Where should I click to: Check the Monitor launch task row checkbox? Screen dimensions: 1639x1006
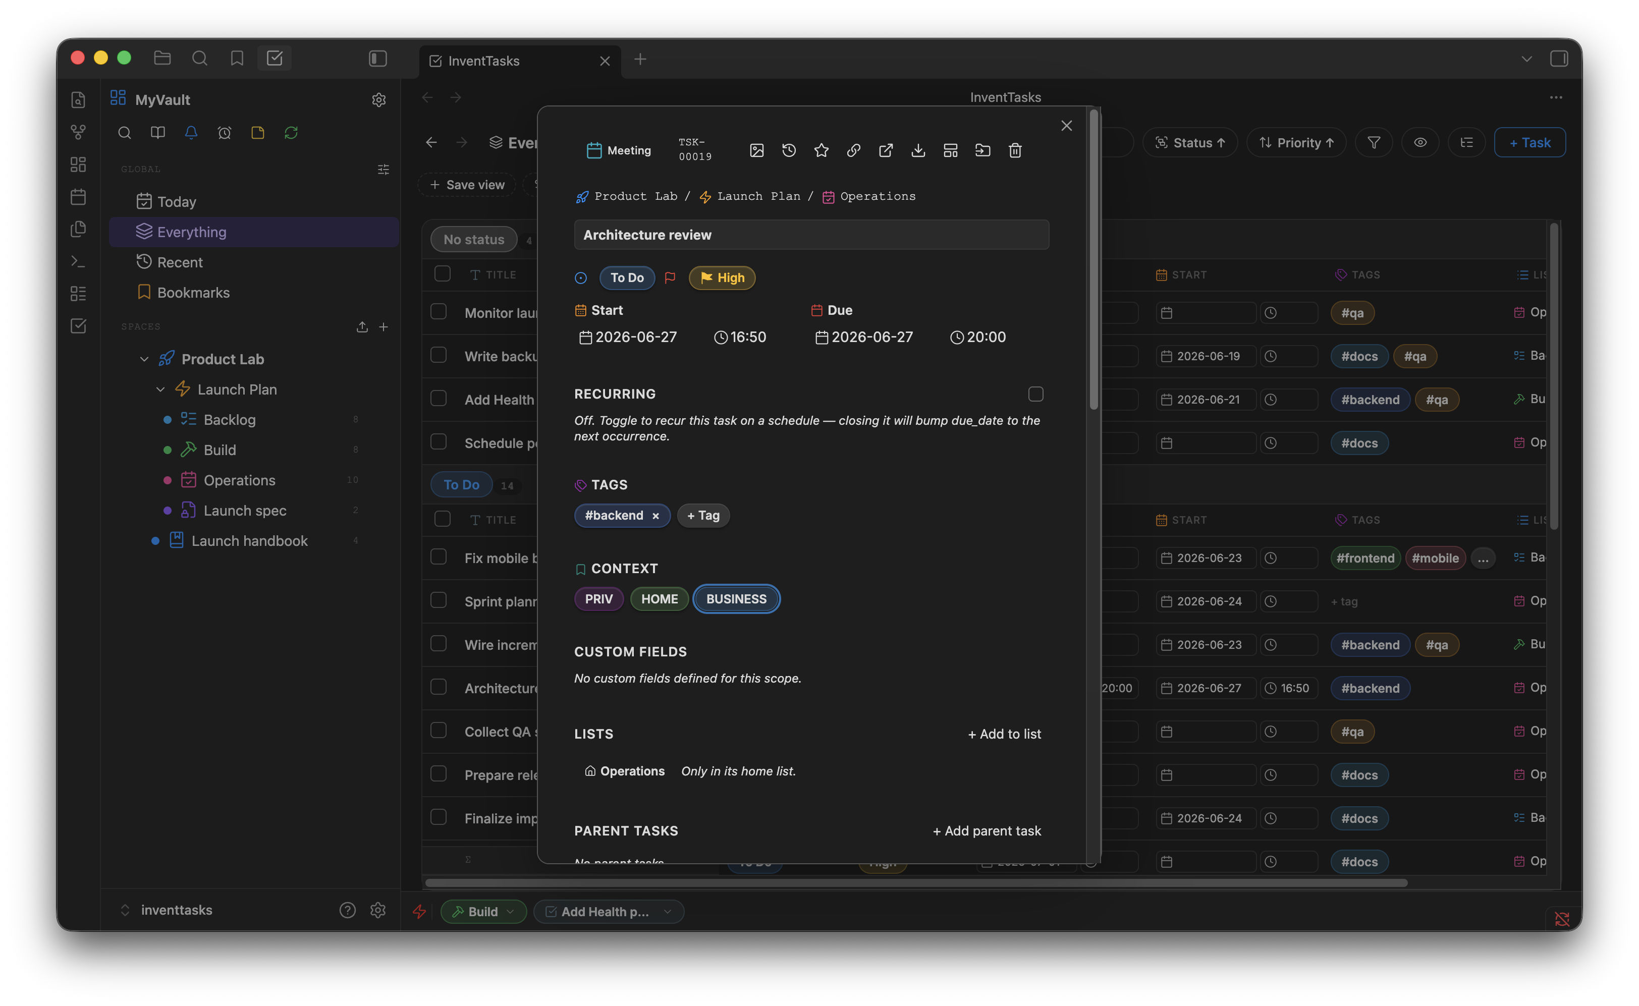click(439, 311)
